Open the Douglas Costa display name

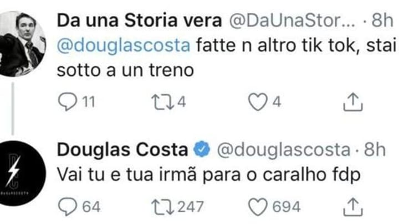pos(122,149)
